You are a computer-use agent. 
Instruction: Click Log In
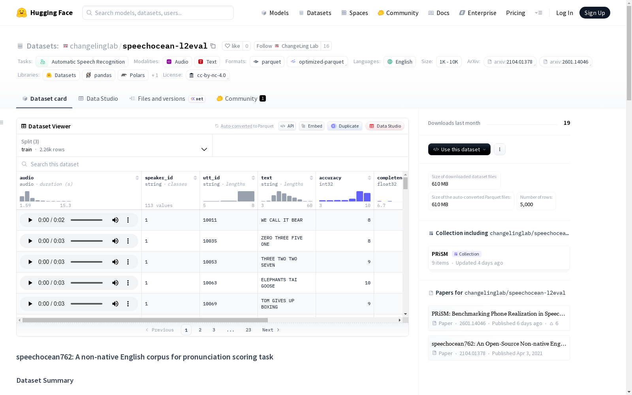pos(564,13)
